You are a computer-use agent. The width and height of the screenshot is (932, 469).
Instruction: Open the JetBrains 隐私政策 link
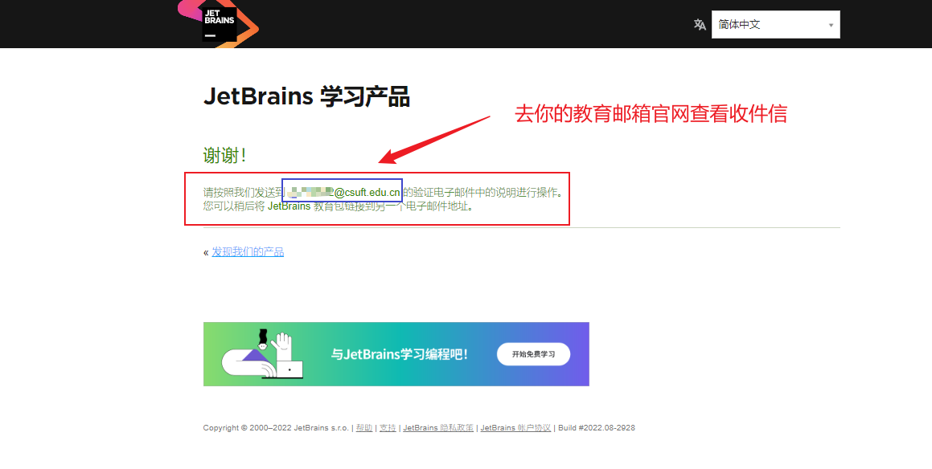[x=438, y=428]
